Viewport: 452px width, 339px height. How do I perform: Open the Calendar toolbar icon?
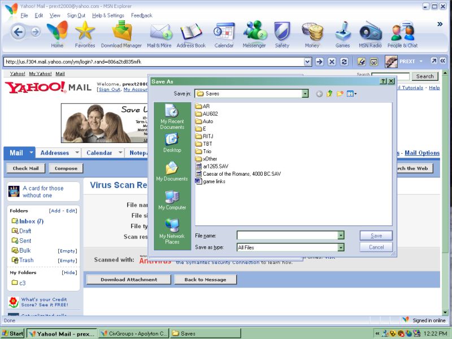coord(224,32)
